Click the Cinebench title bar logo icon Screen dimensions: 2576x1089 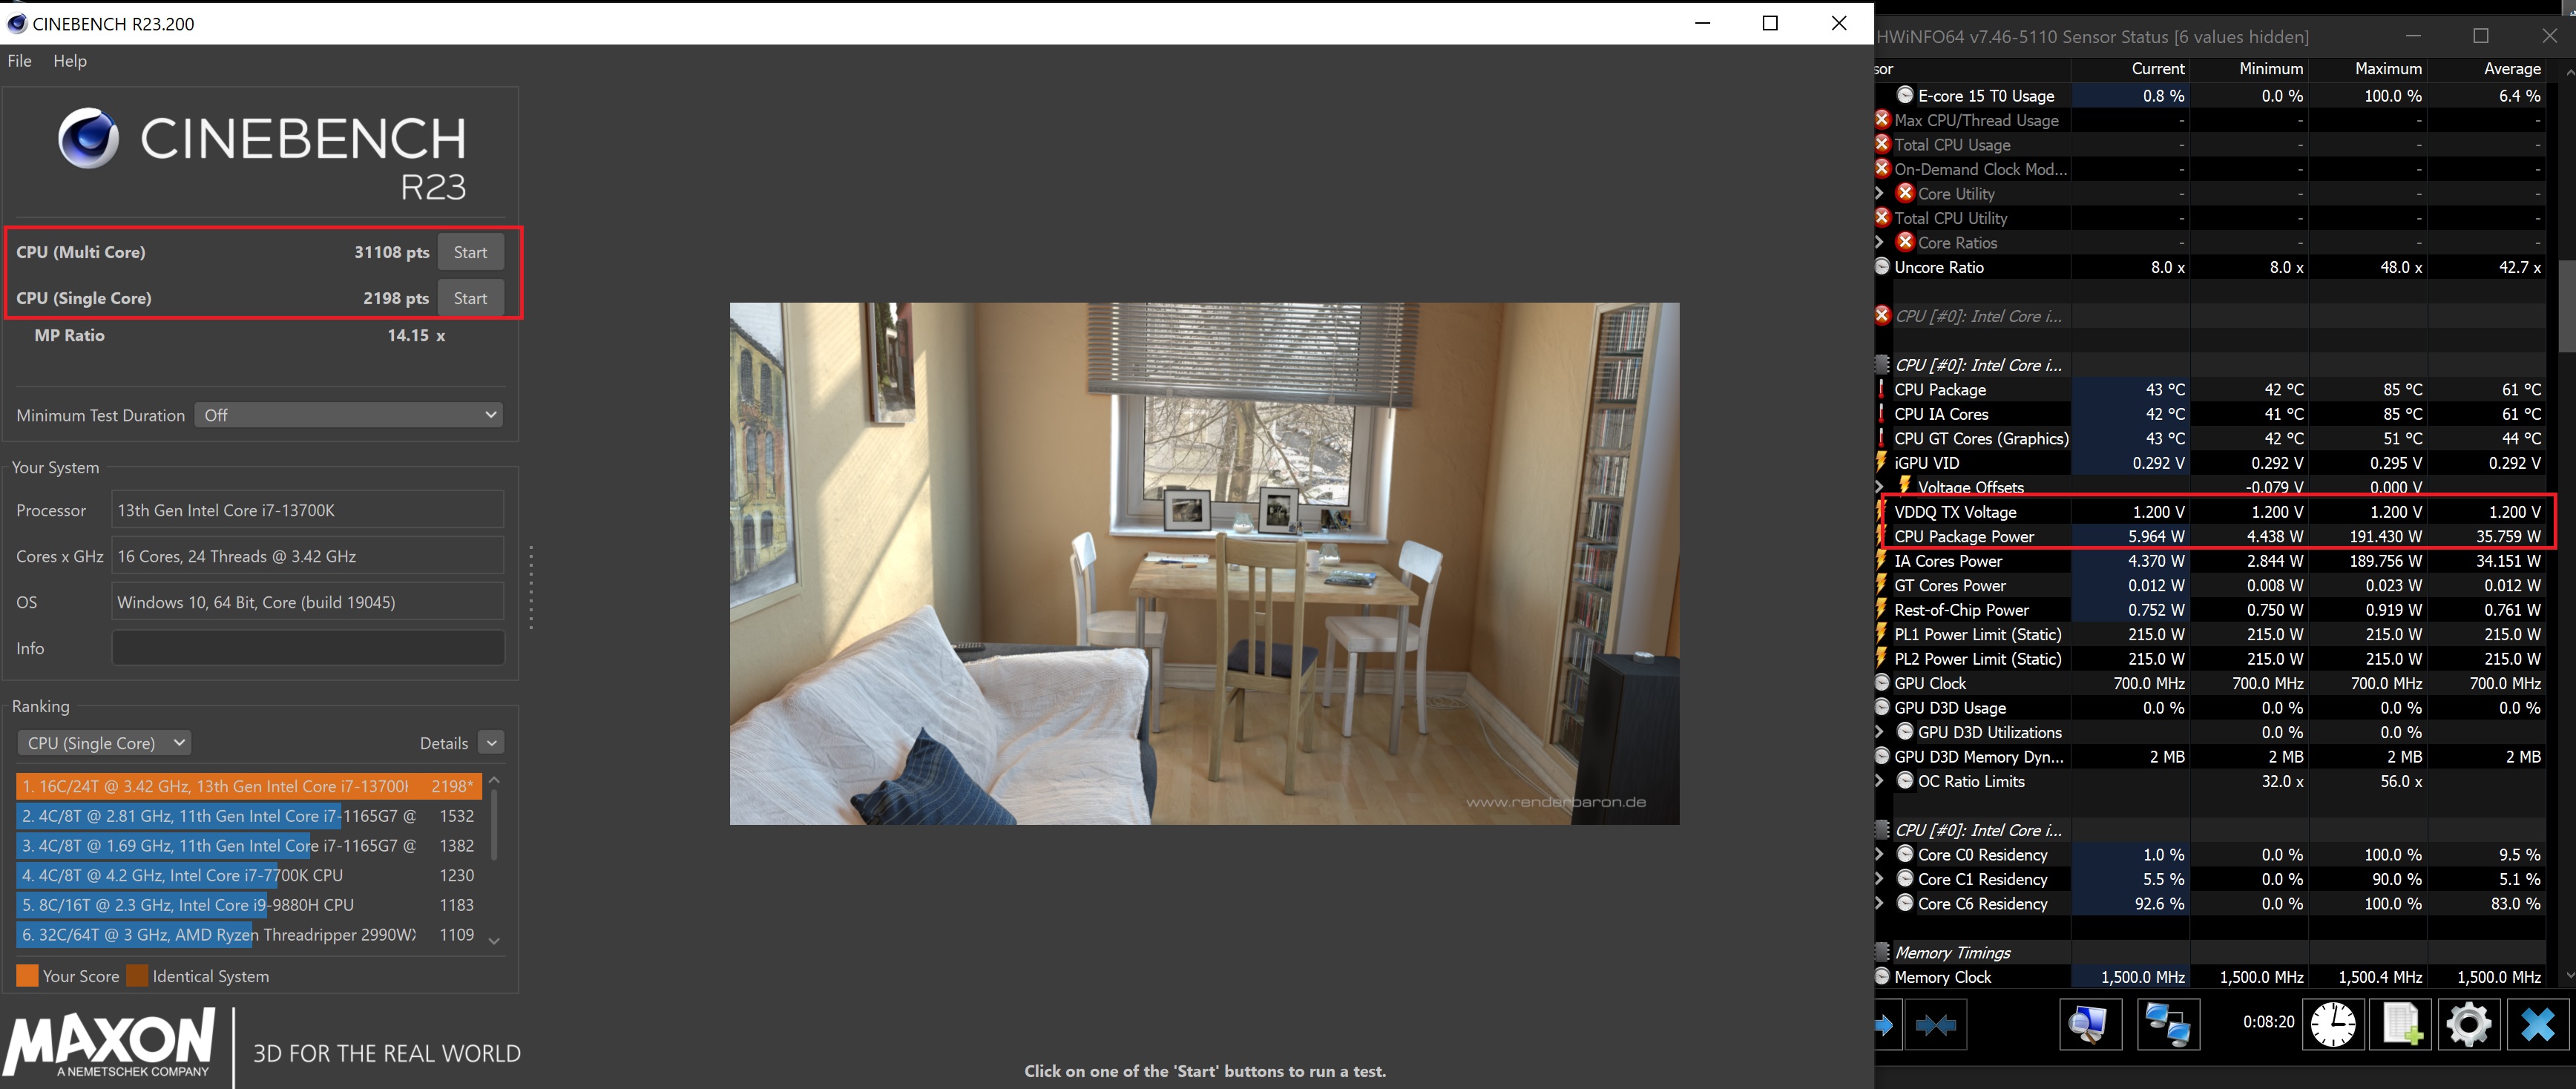click(x=16, y=23)
